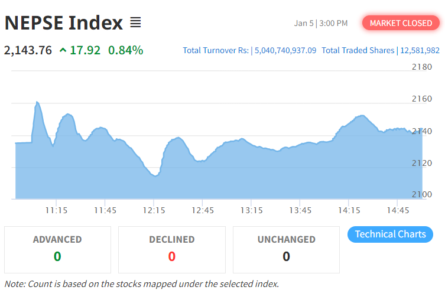Click the chart peak near 2160

37,103
